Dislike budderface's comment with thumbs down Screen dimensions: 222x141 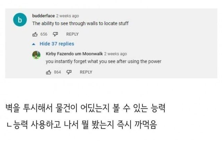pyautogui.click(x=55, y=34)
